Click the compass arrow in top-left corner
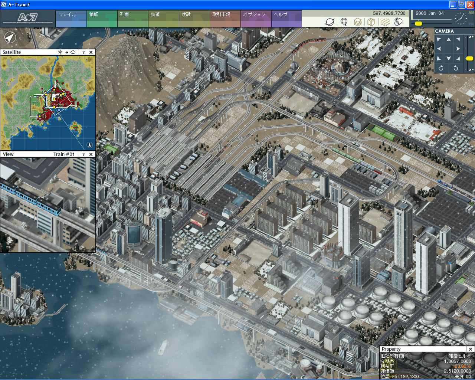The width and height of the screenshot is (475, 380). [x=10, y=37]
